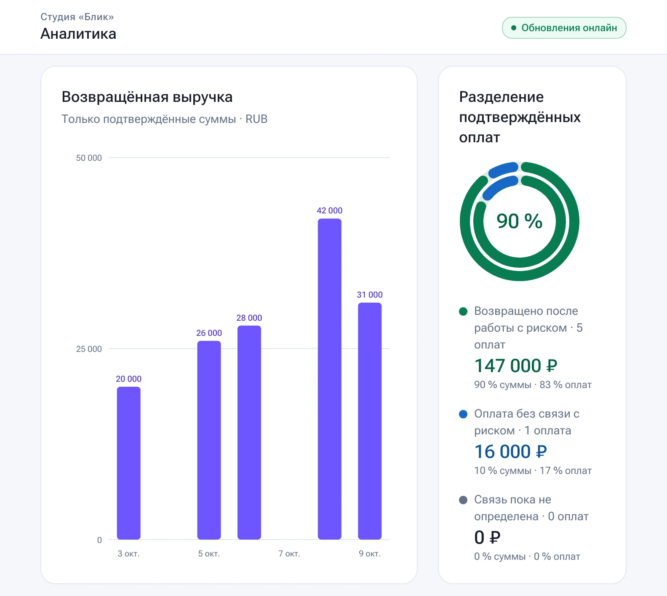The image size is (667, 596).
Task: Click the Разделение подтверждённых оплат card title
Action: 520,117
